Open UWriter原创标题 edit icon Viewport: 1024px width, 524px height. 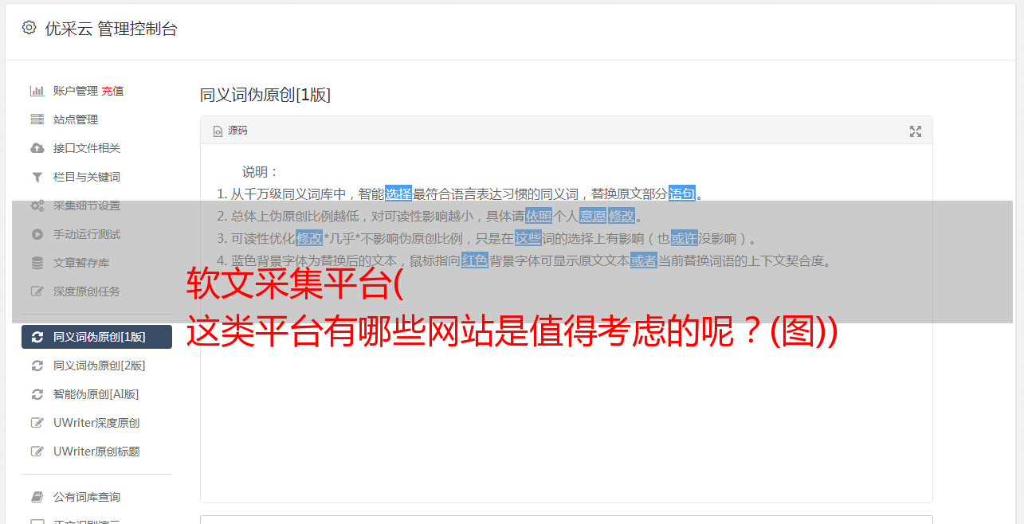coord(37,452)
